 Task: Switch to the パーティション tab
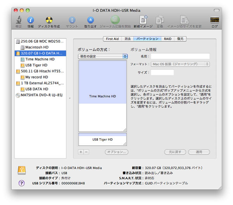148,39
